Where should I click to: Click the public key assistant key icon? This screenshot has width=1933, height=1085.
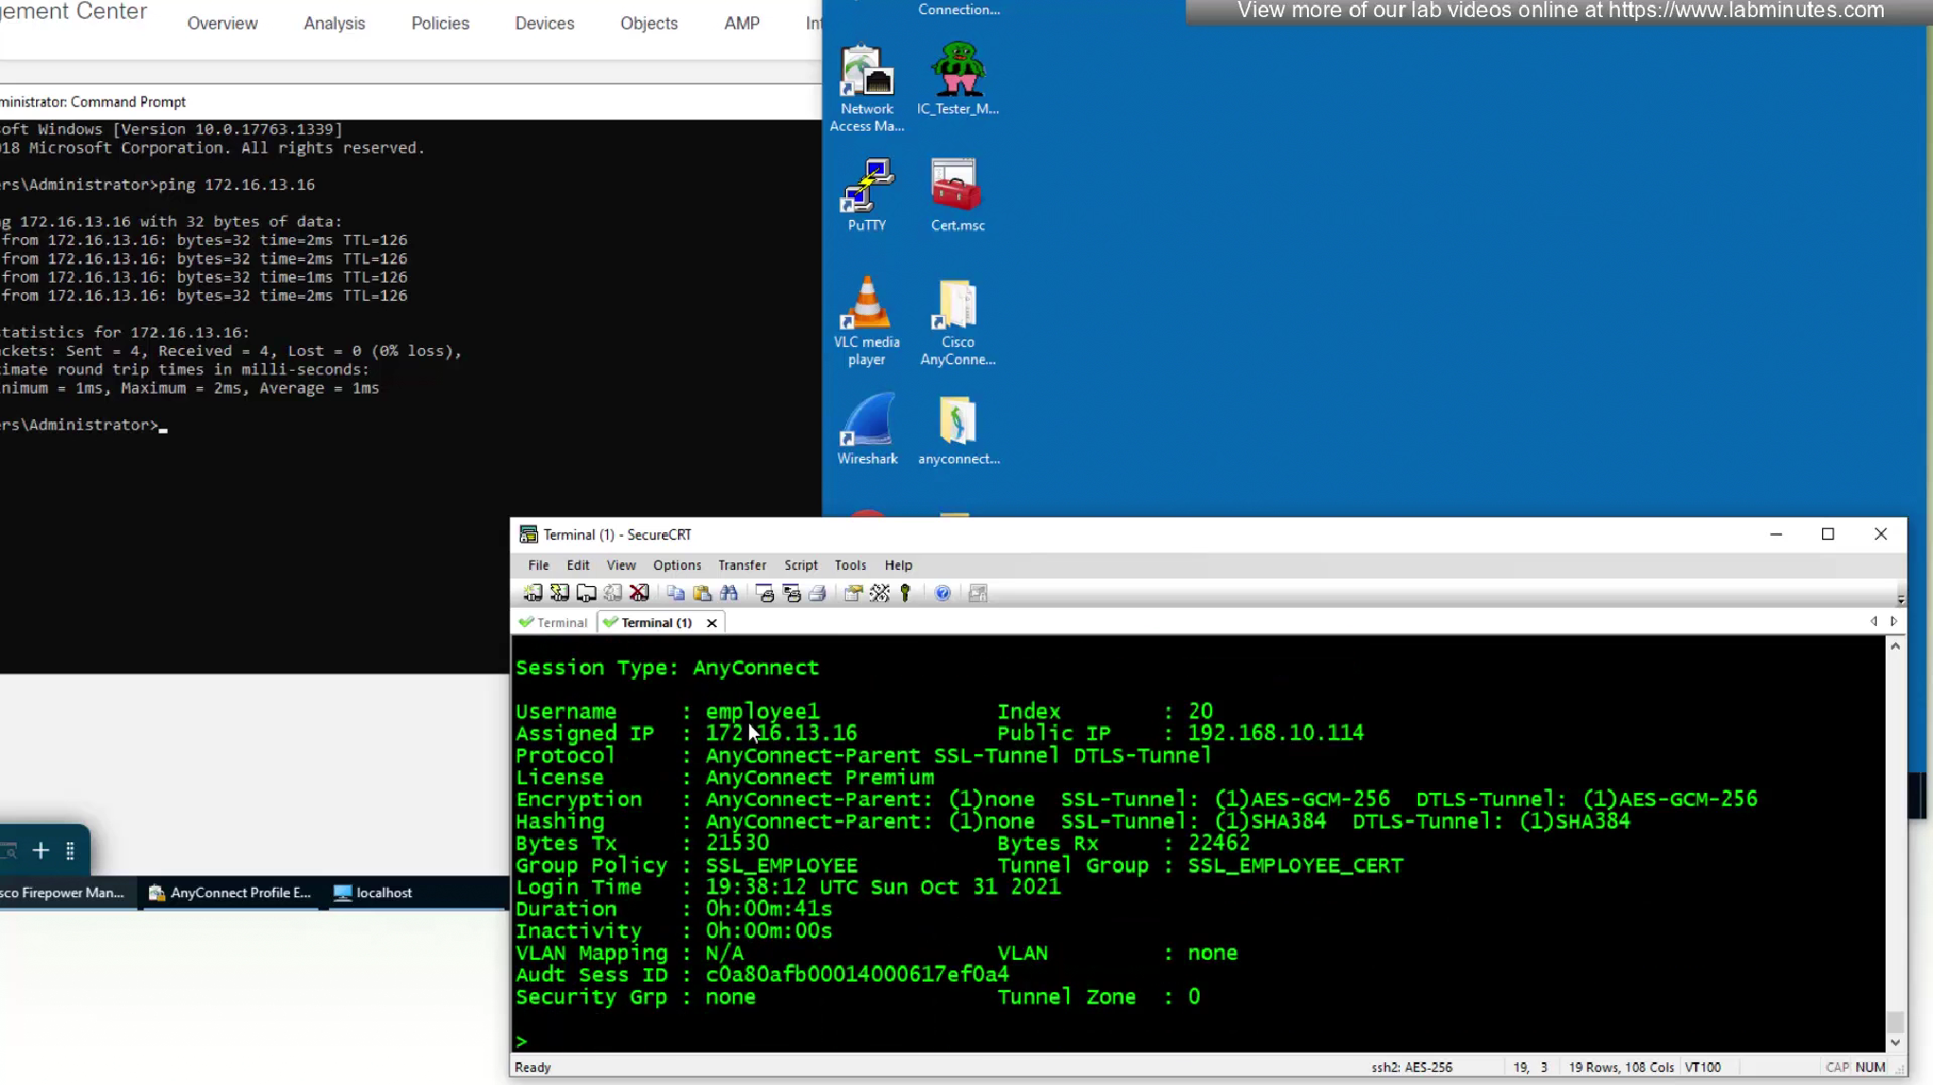906,594
